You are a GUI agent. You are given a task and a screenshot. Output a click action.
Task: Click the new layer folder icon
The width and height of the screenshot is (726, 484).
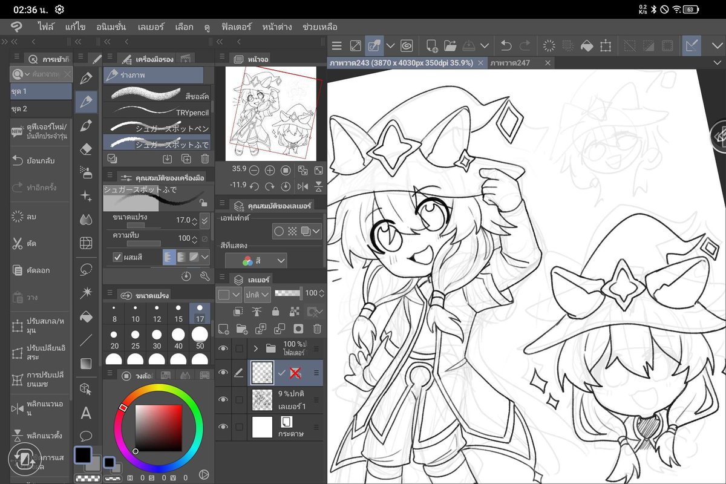[x=242, y=329]
